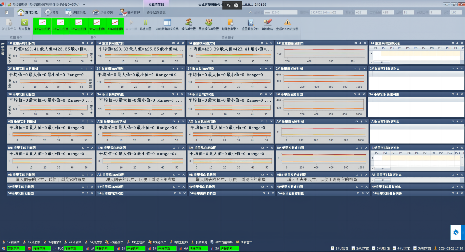Open dropdown arrow beside logged-in user title
465x252 pixels.
[84, 4]
